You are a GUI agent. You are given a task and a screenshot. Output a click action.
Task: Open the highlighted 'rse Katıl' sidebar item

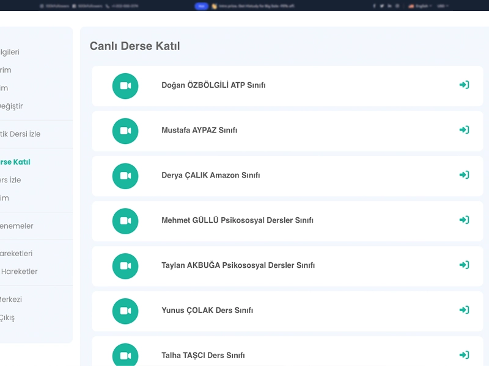click(15, 162)
